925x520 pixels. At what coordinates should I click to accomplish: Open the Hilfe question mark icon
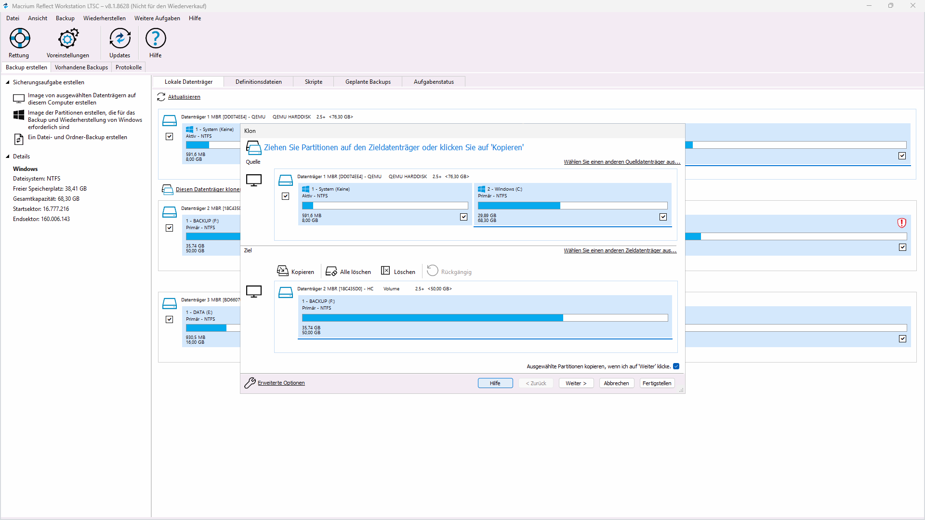156,38
